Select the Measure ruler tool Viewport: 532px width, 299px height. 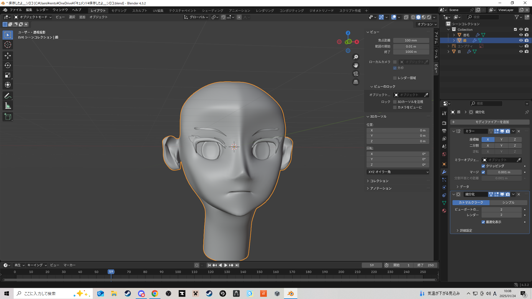click(x=8, y=106)
